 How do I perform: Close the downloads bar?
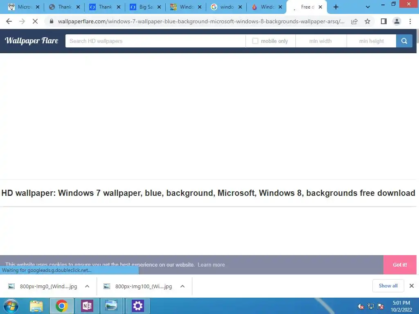coord(412,286)
